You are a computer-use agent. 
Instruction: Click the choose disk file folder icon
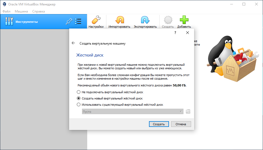pyautogui.click(x=188, y=111)
